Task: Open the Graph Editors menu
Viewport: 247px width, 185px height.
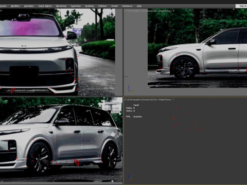Action: pyautogui.click(x=45, y=6)
